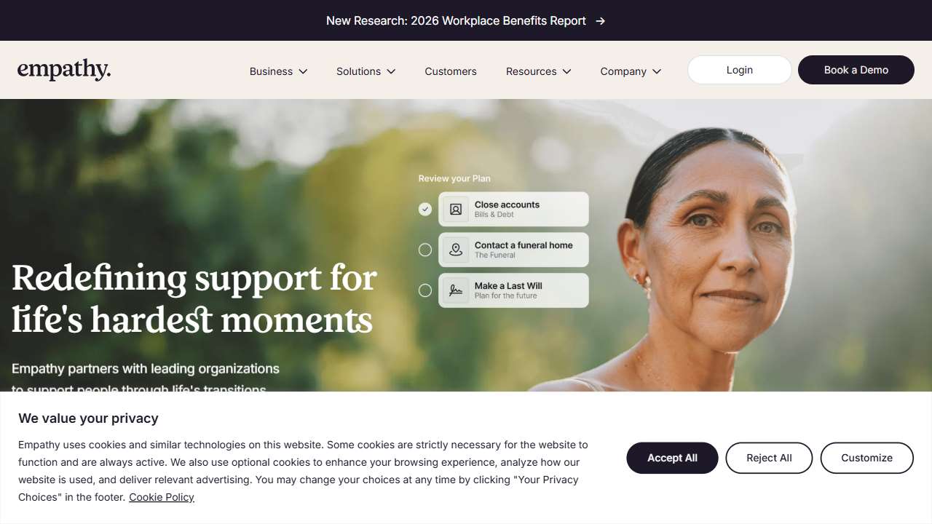Select the circle beside Make a Last Will
Image resolution: width=932 pixels, height=524 pixels.
pyautogui.click(x=425, y=291)
